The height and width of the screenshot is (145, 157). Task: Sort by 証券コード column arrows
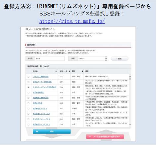(x=69, y=71)
